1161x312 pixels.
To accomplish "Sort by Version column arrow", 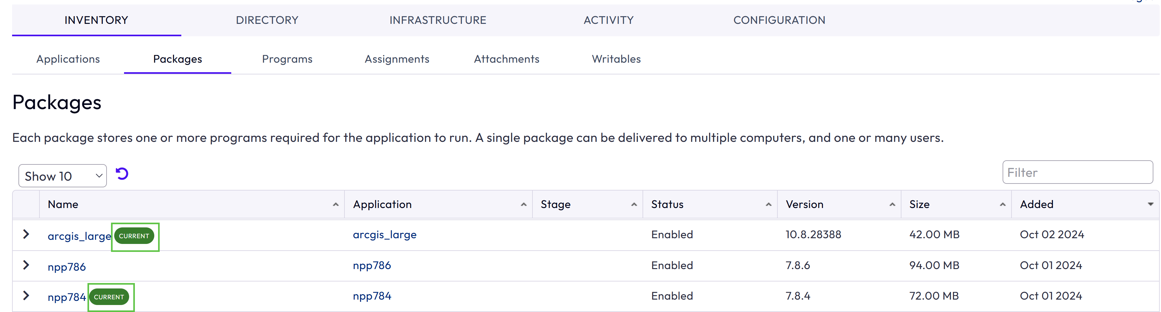I will pos(893,205).
